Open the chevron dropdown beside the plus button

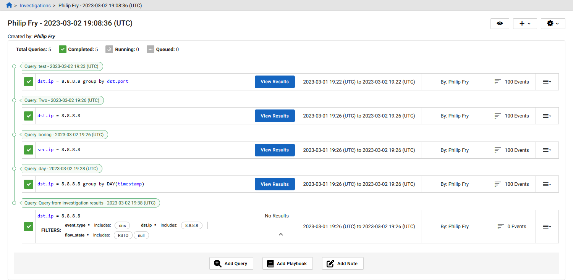[529, 23]
